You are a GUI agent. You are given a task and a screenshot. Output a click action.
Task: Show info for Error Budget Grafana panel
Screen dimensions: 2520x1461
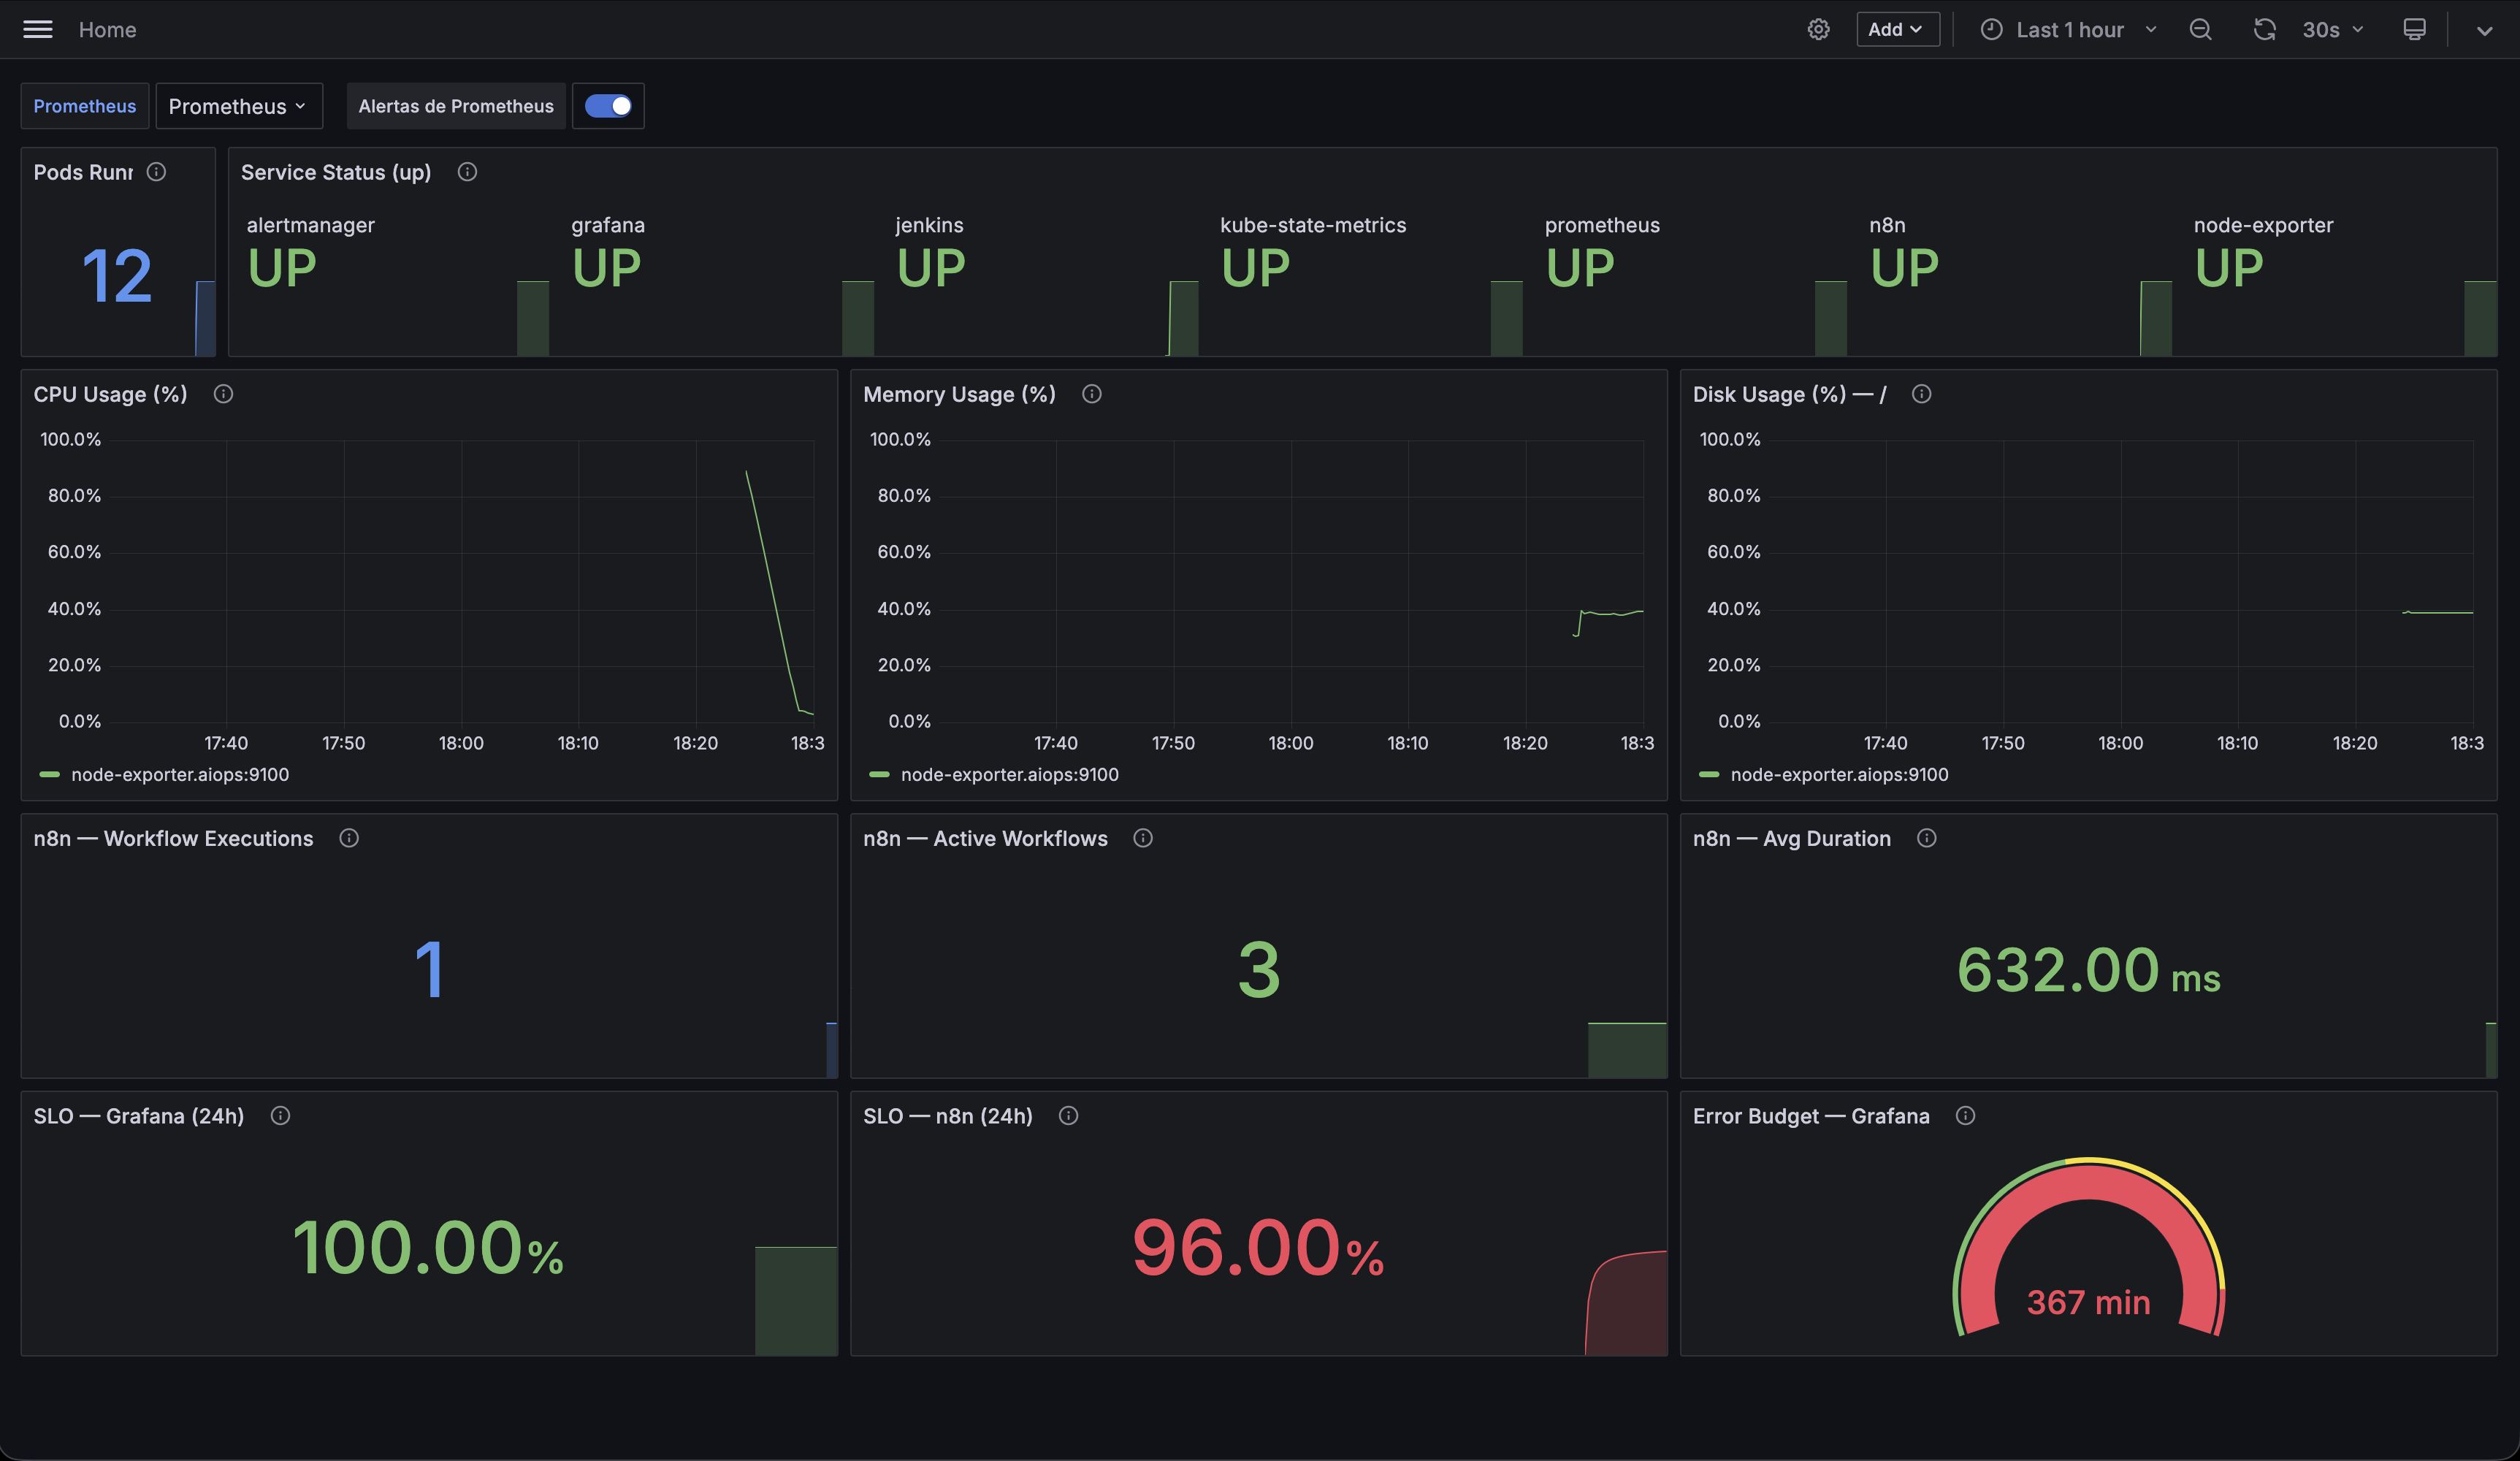pos(1965,1116)
